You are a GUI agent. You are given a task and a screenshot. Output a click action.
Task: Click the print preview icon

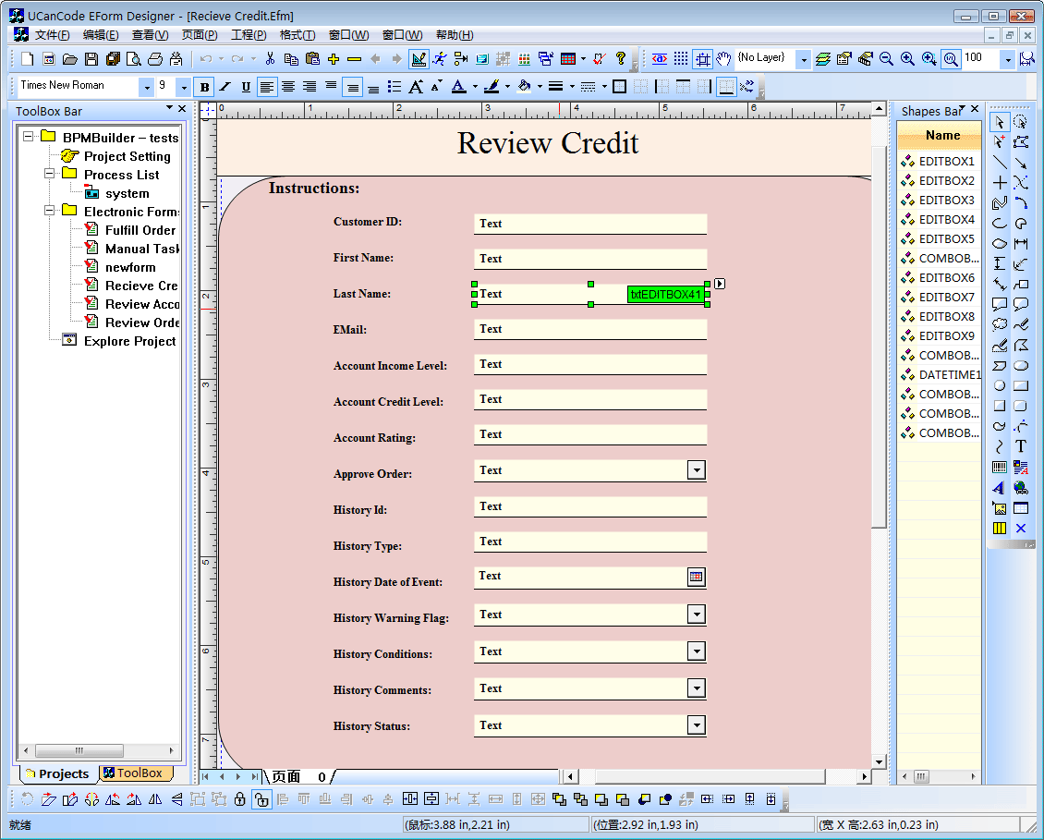pos(134,59)
